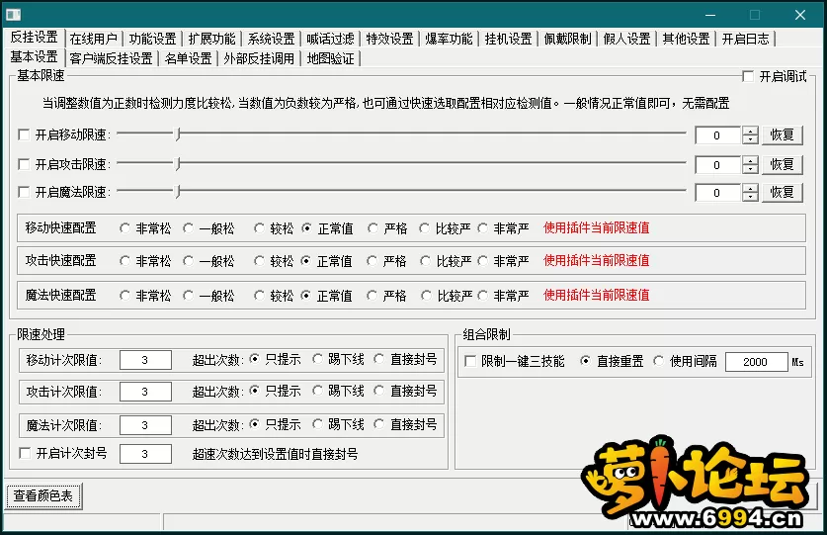Switch to the 在线用户 tab
This screenshot has width=827, height=535.
(93, 39)
